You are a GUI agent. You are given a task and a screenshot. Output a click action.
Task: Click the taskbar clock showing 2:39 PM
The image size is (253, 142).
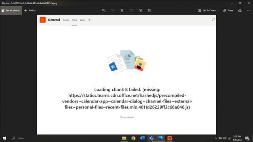click(x=237, y=138)
